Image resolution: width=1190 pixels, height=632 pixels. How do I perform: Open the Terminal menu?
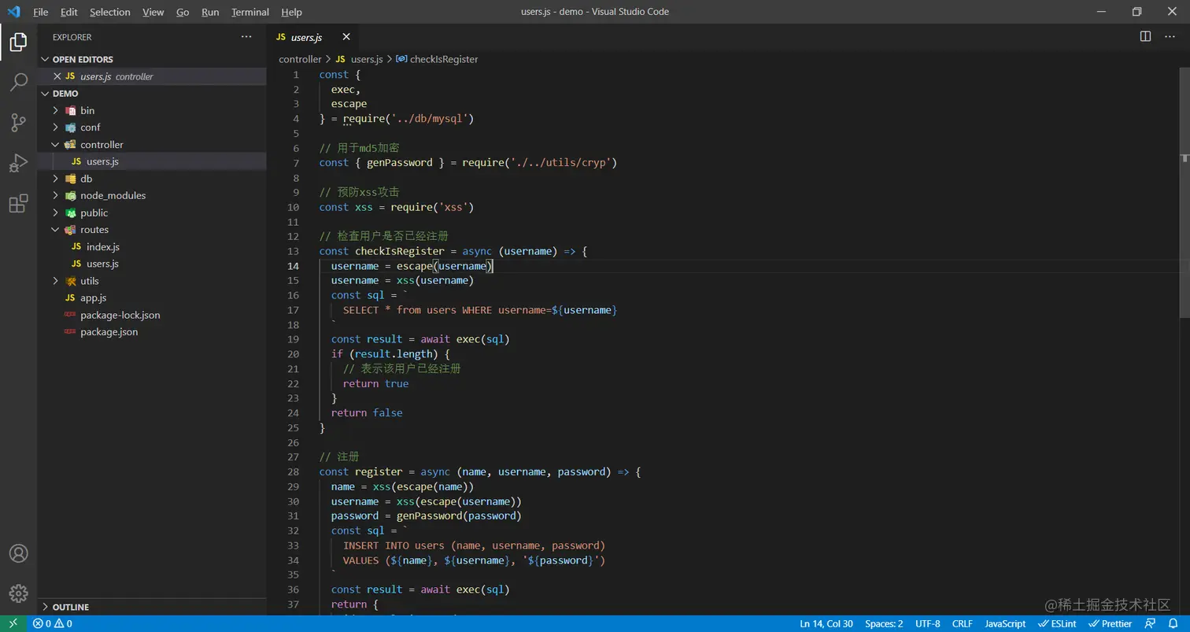click(x=249, y=12)
